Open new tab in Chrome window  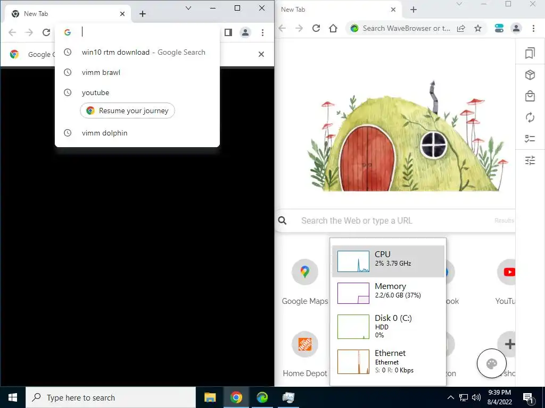(143, 14)
